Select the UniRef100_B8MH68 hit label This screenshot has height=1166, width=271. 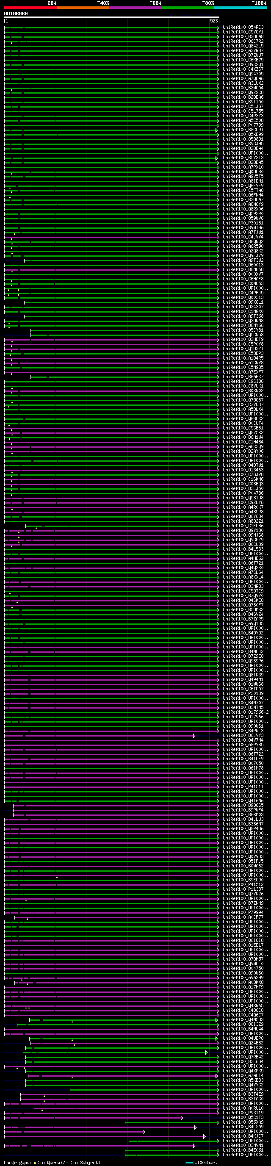(x=243, y=270)
